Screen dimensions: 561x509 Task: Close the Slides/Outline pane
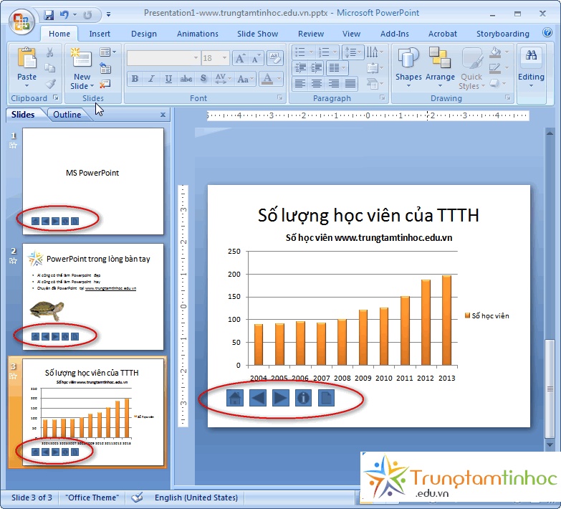[163, 115]
